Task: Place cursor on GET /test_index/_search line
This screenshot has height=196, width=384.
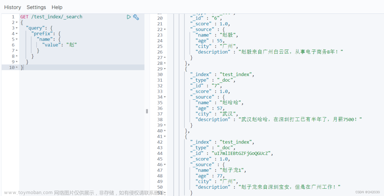Action: coord(51,17)
